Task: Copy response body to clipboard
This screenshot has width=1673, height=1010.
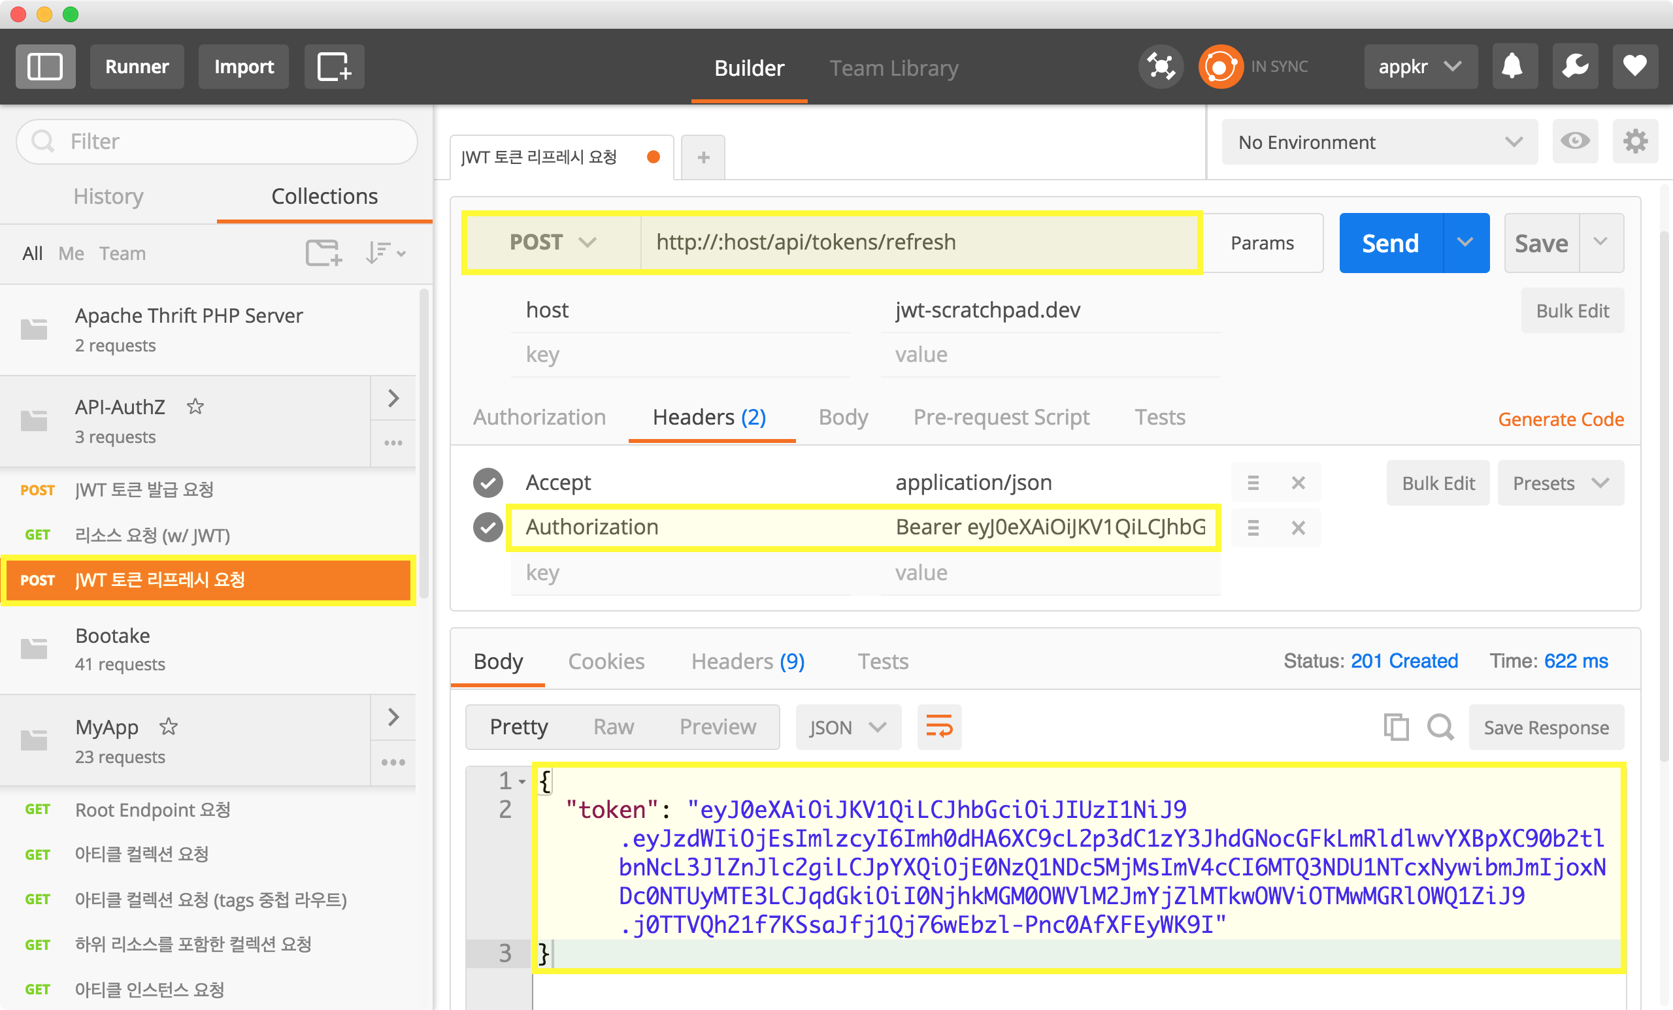Action: click(x=1396, y=727)
